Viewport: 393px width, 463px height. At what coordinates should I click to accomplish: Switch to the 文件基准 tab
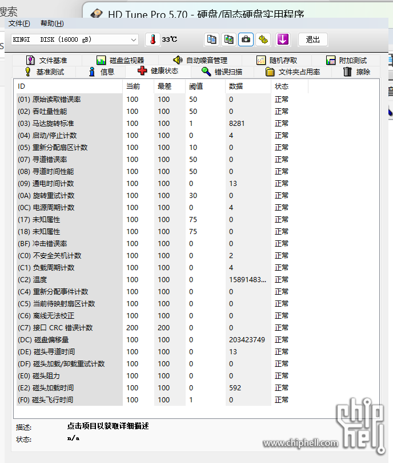tap(47, 60)
